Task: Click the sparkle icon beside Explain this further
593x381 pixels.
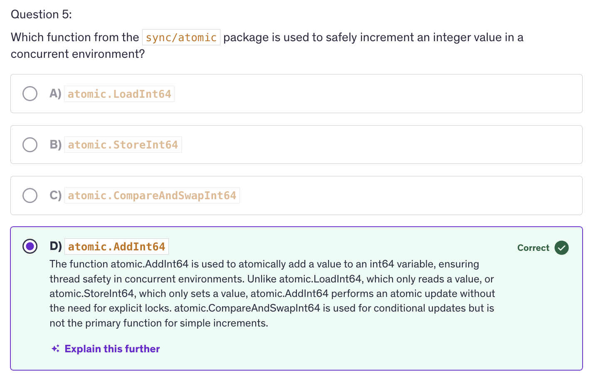Action: (56, 349)
